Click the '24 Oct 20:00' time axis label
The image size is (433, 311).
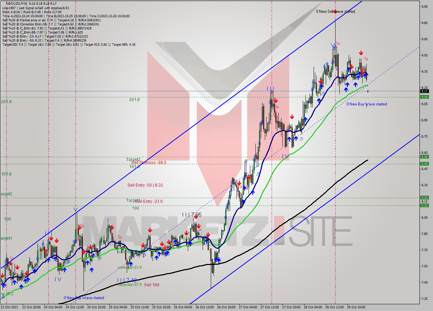96,307
